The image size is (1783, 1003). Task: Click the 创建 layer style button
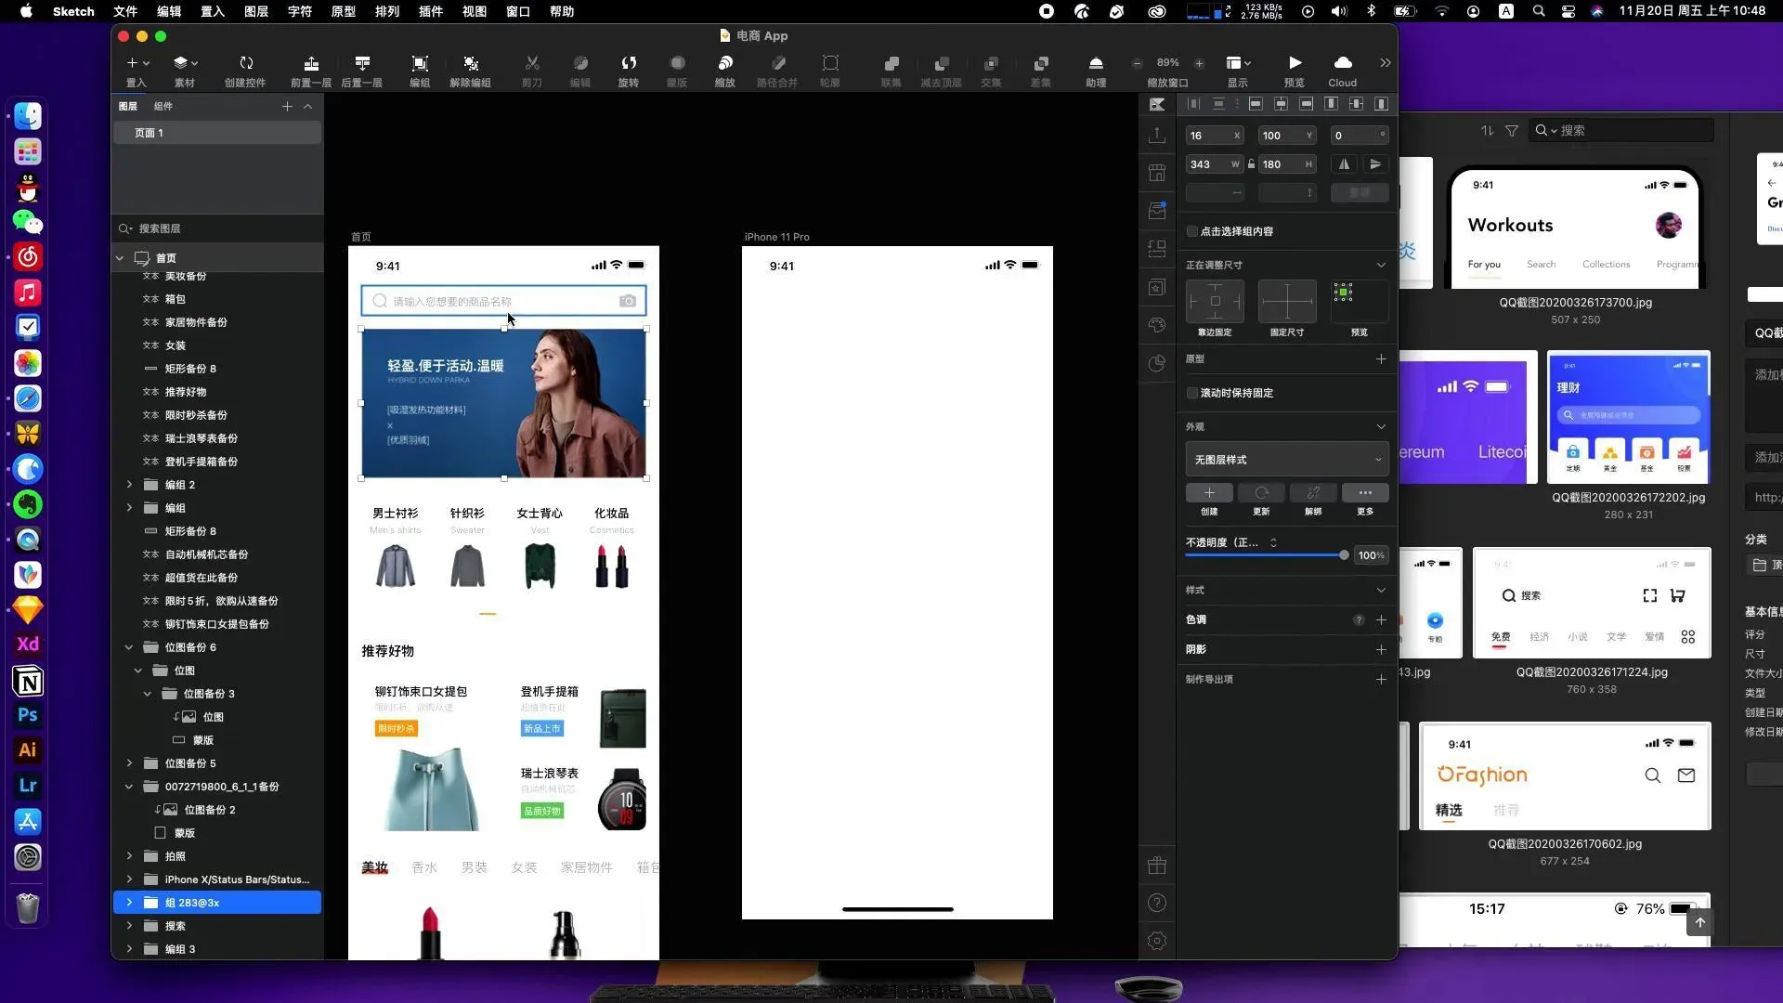pos(1209,493)
